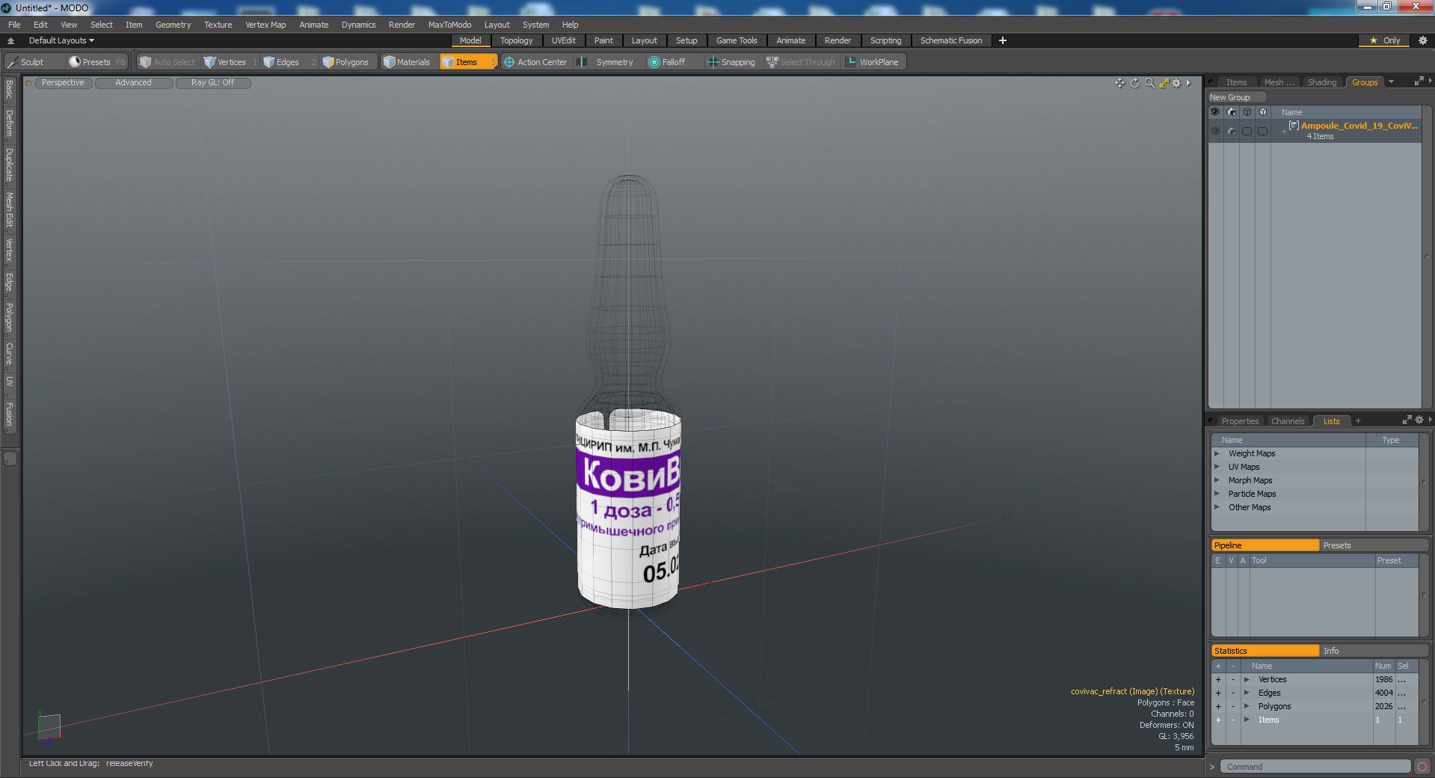1435x778 pixels.
Task: Expand the Particle Maps list
Action: pyautogui.click(x=1217, y=494)
